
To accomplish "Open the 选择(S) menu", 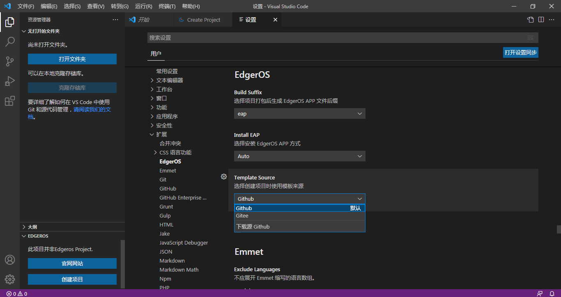I will point(72,6).
